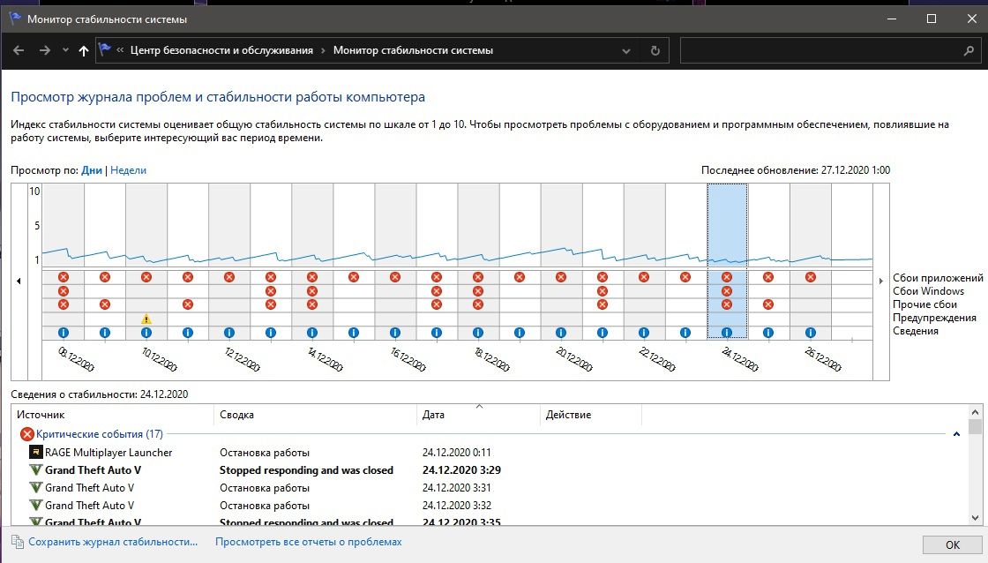Click the list scrollbar down arrow

pos(976,518)
